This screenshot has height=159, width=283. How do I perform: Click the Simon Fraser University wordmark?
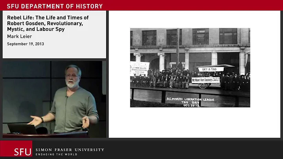[70, 150]
